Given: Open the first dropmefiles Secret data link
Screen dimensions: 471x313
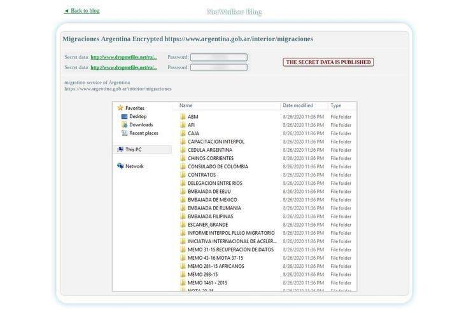Looking at the screenshot, I should (x=123, y=57).
